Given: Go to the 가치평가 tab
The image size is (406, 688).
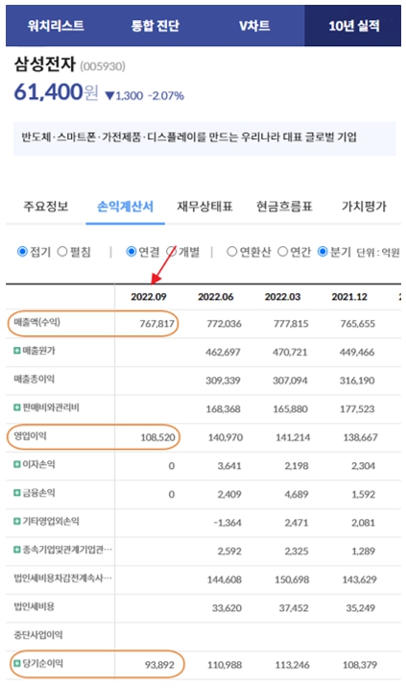Looking at the screenshot, I should [x=364, y=207].
